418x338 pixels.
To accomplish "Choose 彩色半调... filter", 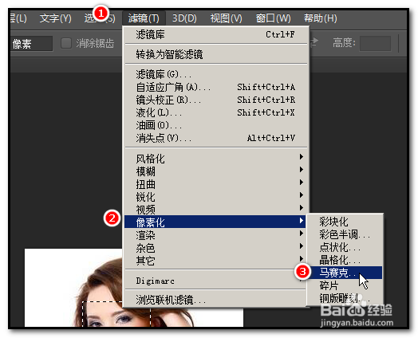I will [345, 234].
